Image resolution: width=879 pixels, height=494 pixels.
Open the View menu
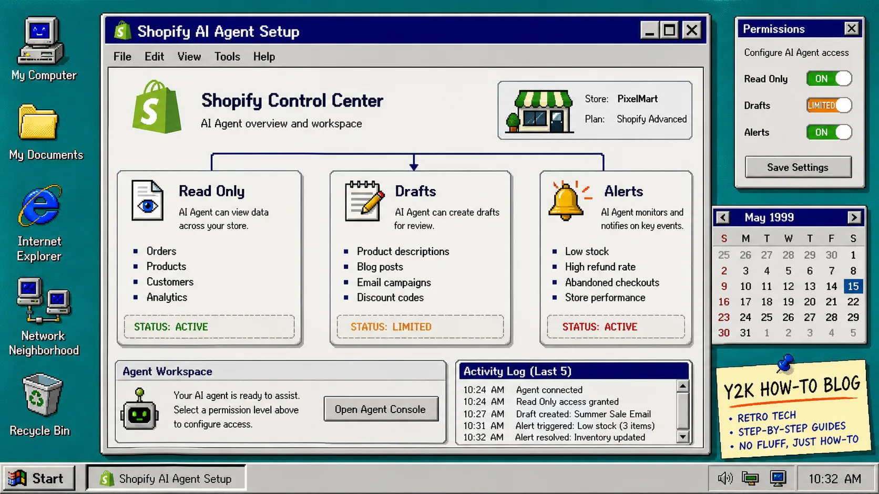pyautogui.click(x=189, y=57)
